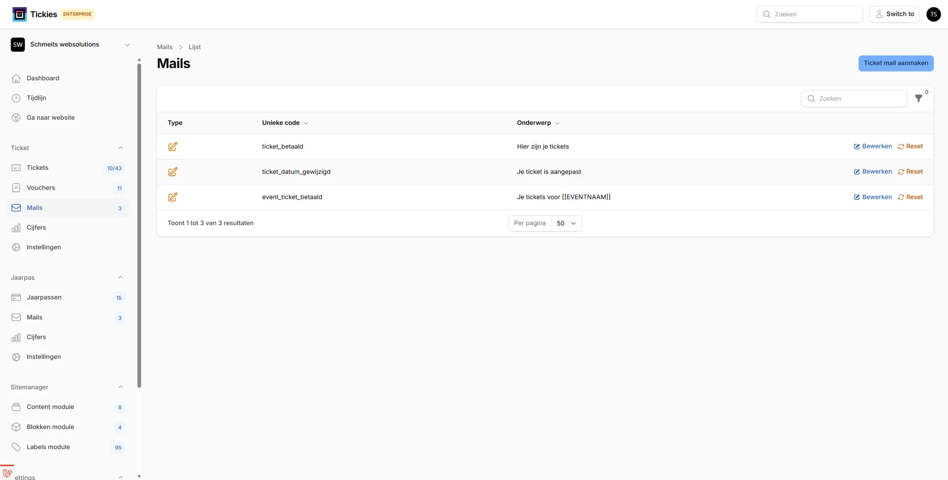Select the Dashboard icon in the sidebar
Screen dimensions: 948x480
[x=16, y=78]
